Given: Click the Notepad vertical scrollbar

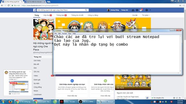Looking at the screenshot, I should coord(180,53).
